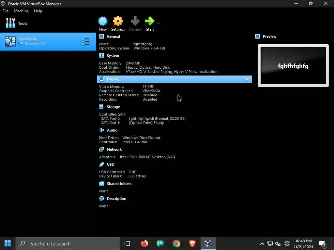
Task: Start the VM with green arrow
Action: point(150,21)
